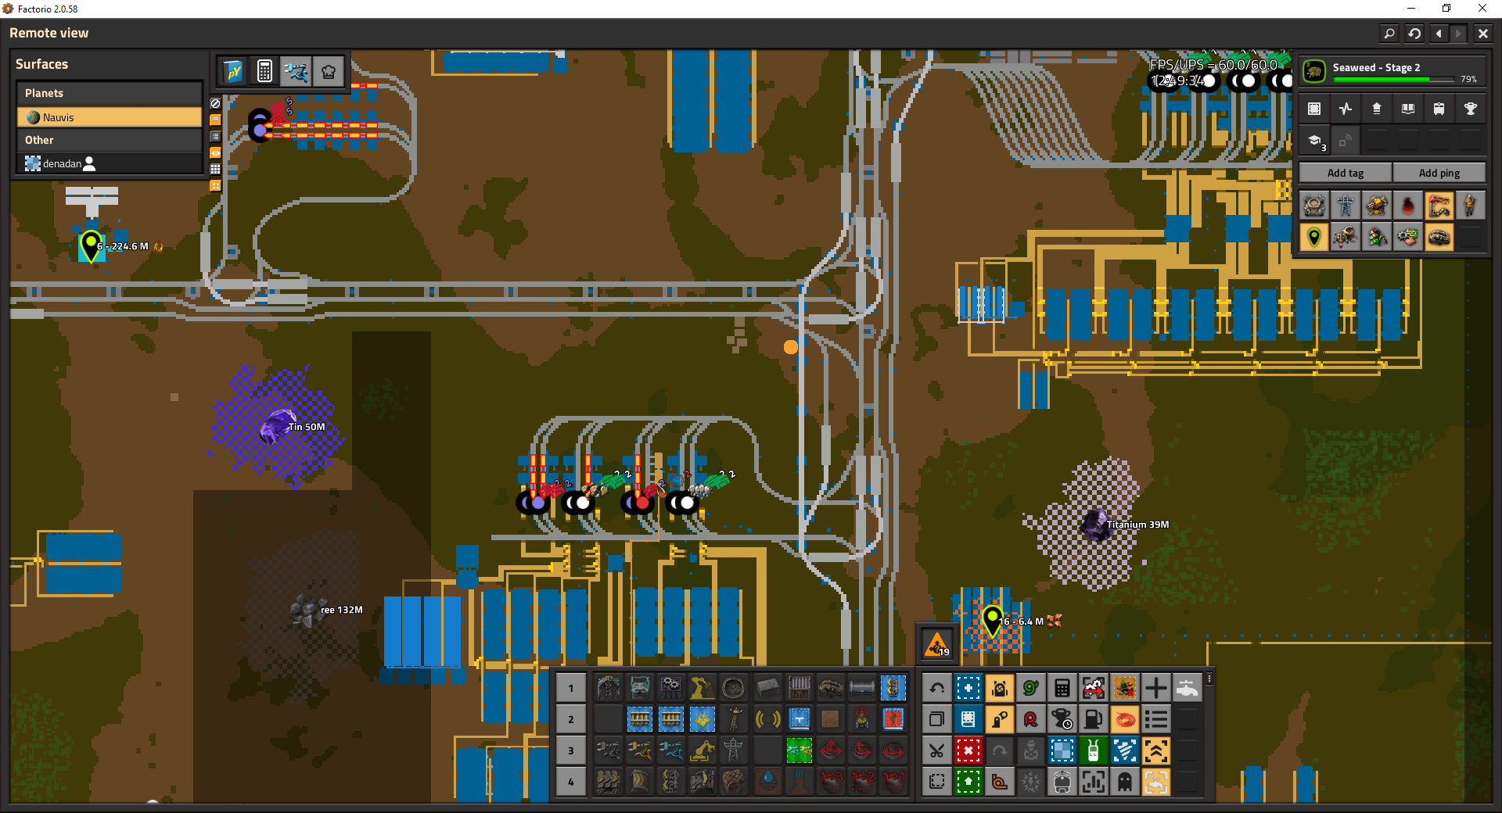
Task: Click the blue inserter shortcut in top toolbar
Action: click(296, 71)
